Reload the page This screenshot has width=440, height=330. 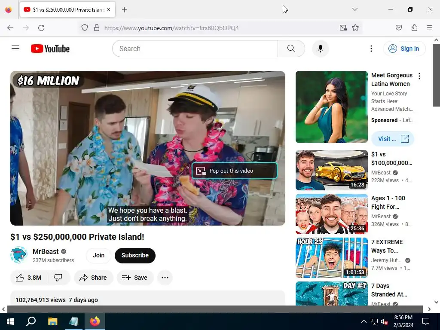[x=41, y=28]
